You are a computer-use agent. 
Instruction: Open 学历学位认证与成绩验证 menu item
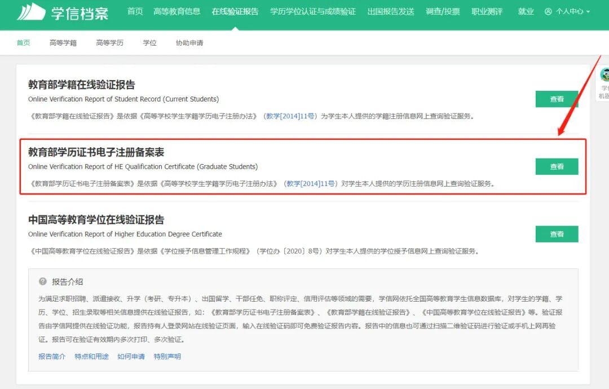(312, 11)
